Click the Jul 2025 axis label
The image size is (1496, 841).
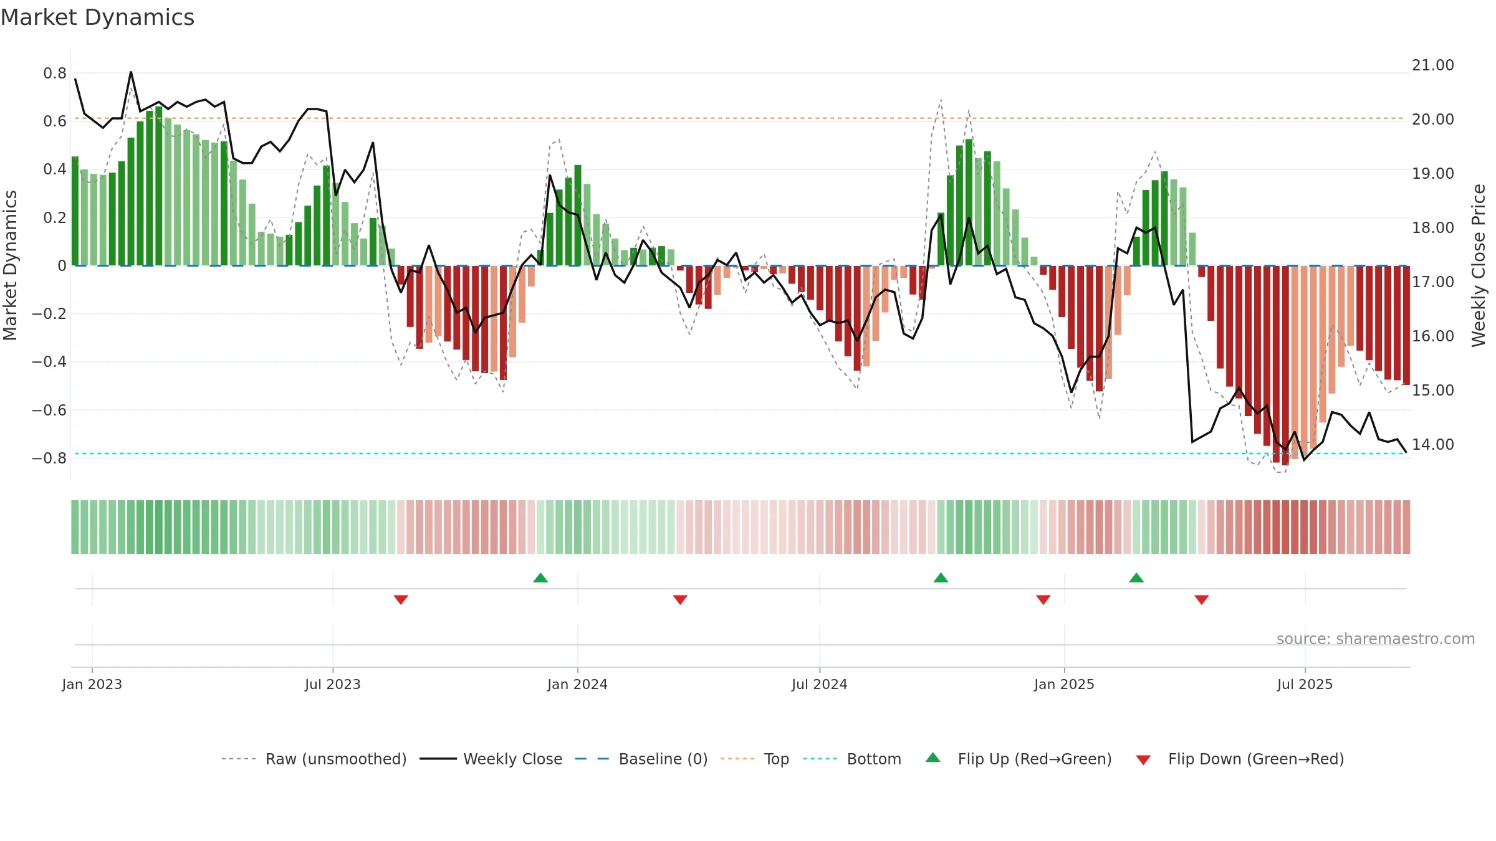[x=1305, y=684]
